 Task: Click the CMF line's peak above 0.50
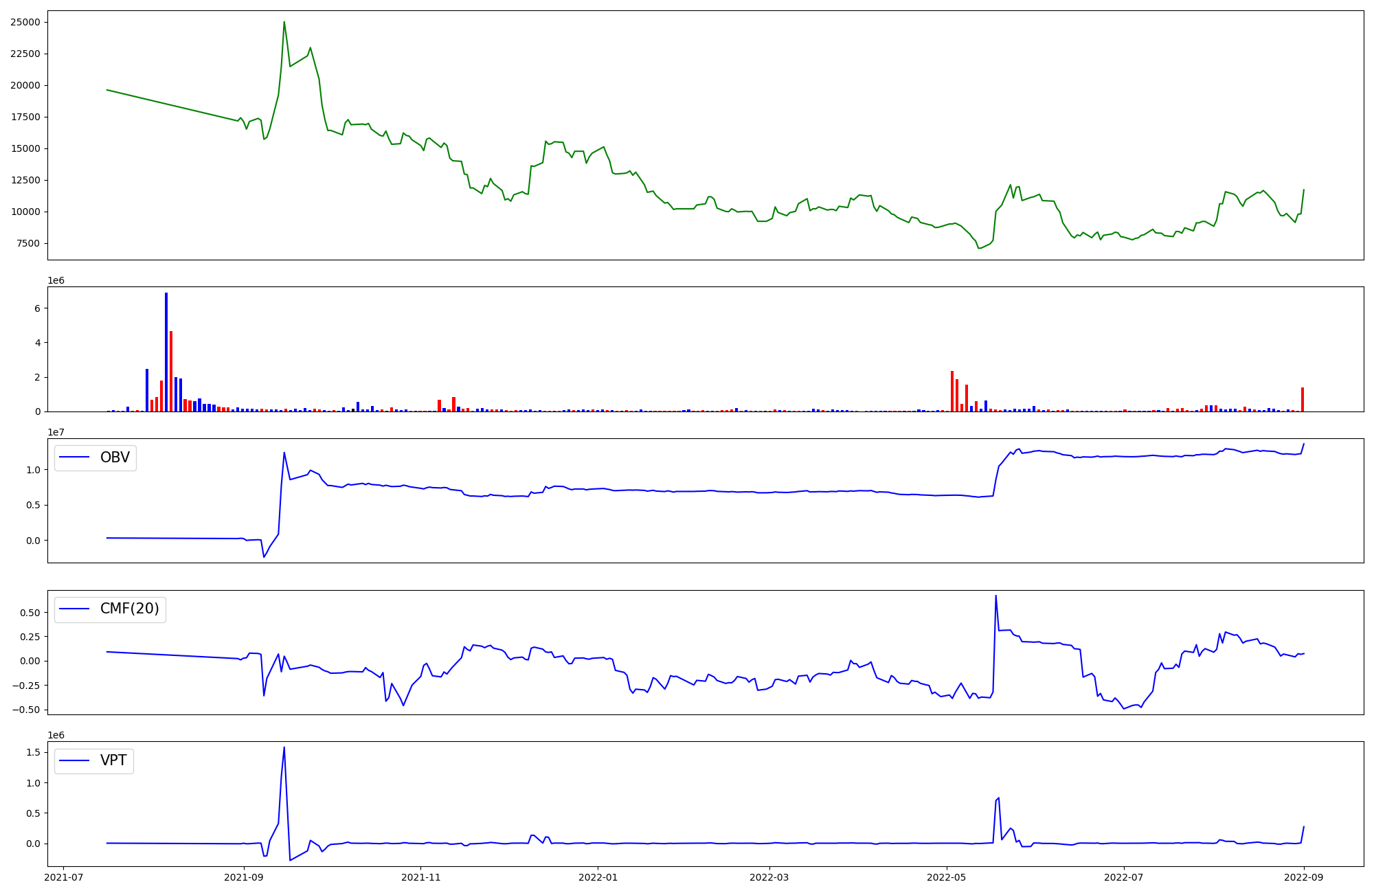995,596
